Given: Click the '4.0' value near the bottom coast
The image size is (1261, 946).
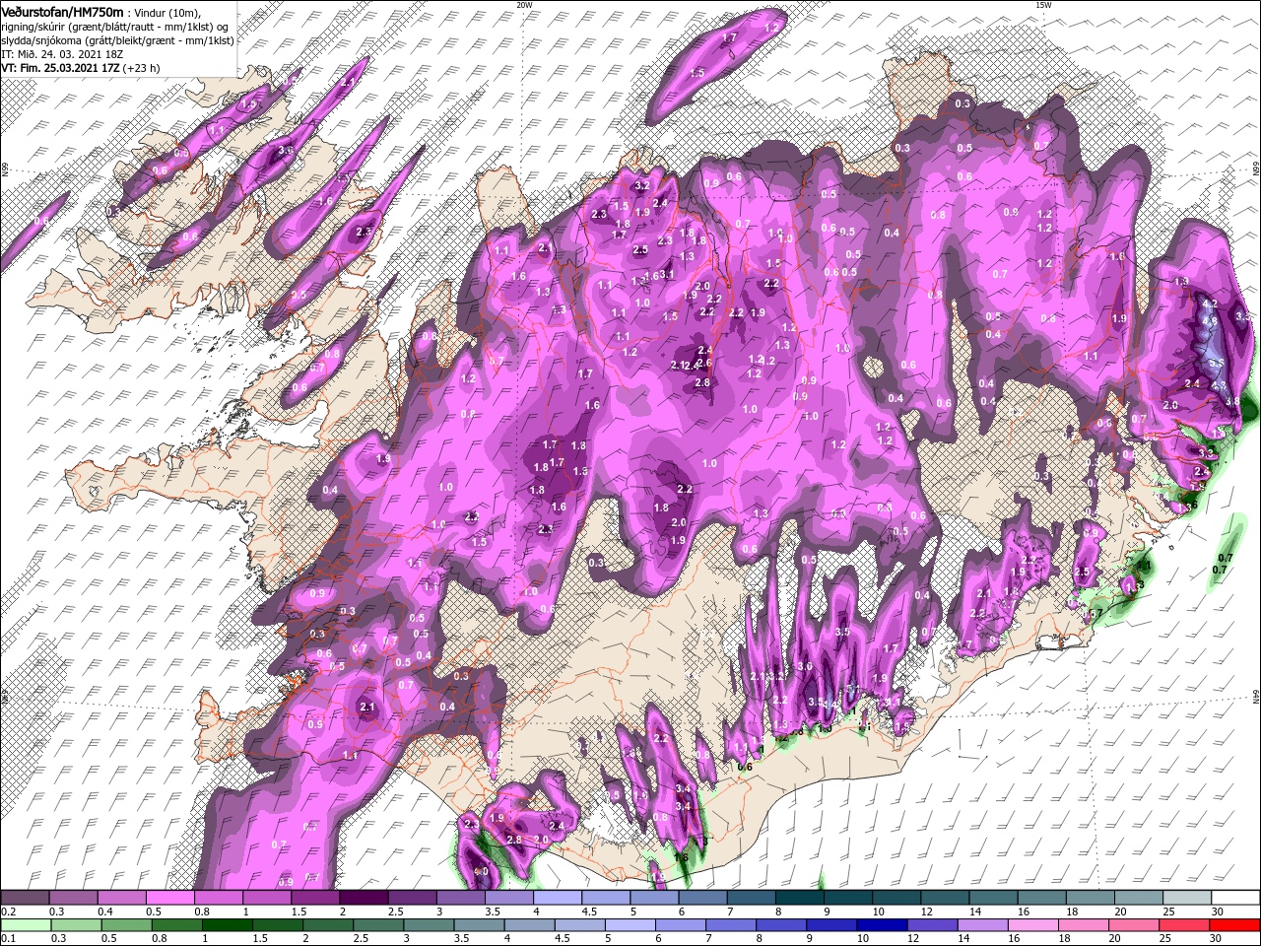Looking at the screenshot, I should [x=482, y=871].
